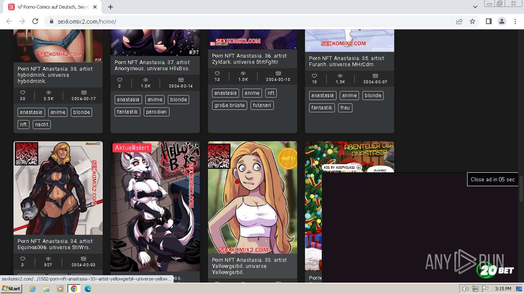This screenshot has width=524, height=294.
Task: Click the '2024-02-17' date text
Action: (x=84, y=99)
